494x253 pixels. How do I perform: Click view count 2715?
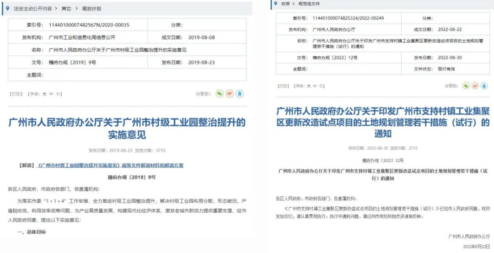tap(413, 148)
